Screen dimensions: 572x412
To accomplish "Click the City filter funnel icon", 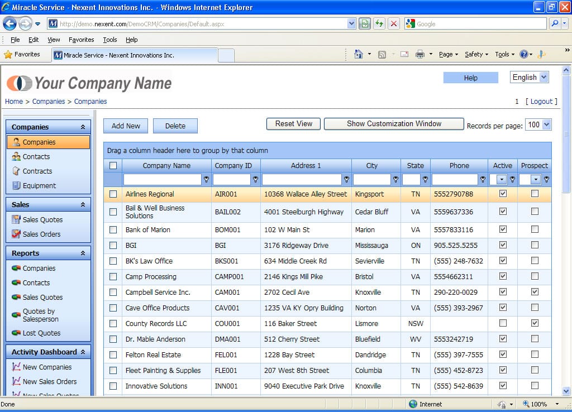I will pyautogui.click(x=395, y=179).
